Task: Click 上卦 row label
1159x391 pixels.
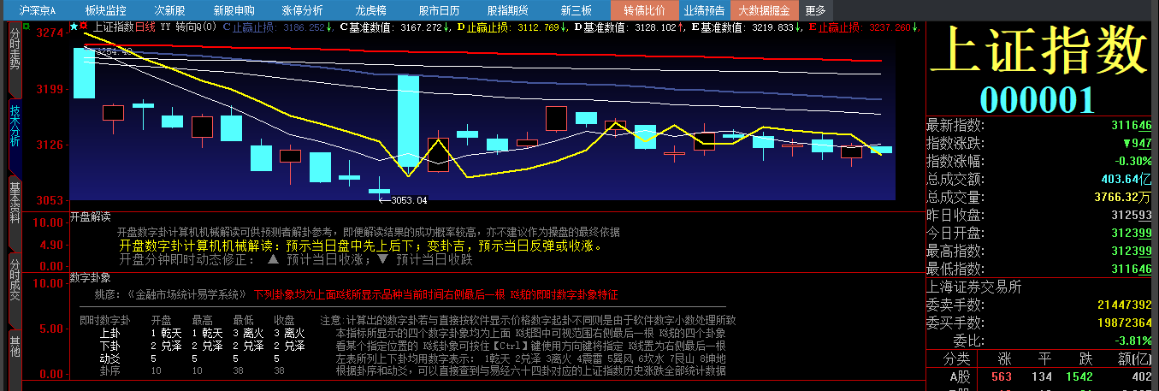Action: (x=110, y=333)
